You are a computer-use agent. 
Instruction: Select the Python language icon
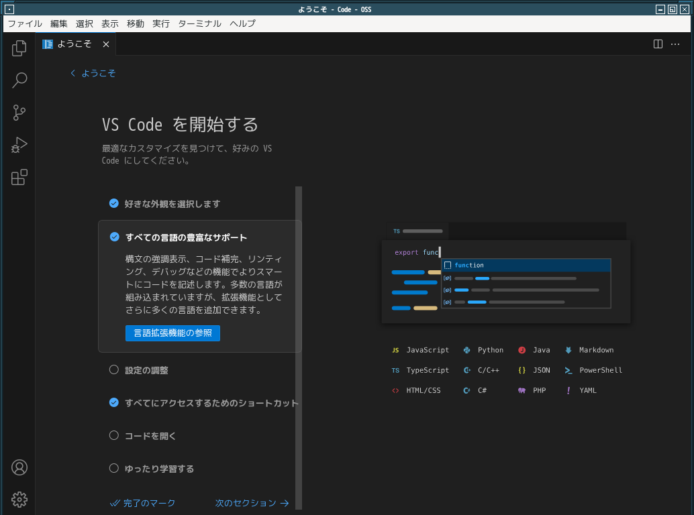466,350
